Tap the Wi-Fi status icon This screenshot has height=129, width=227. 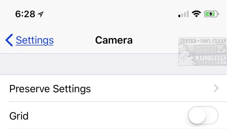click(196, 14)
